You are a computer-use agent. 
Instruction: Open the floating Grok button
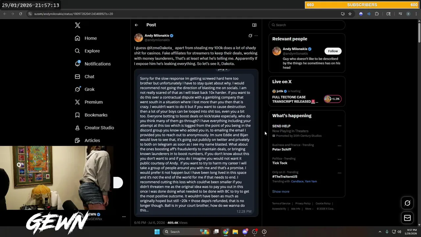[407, 203]
